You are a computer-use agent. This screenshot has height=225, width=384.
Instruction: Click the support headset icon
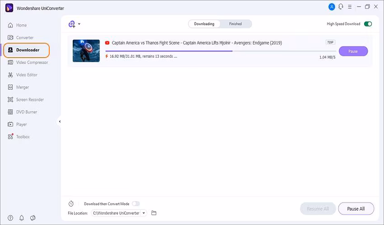pos(341,7)
